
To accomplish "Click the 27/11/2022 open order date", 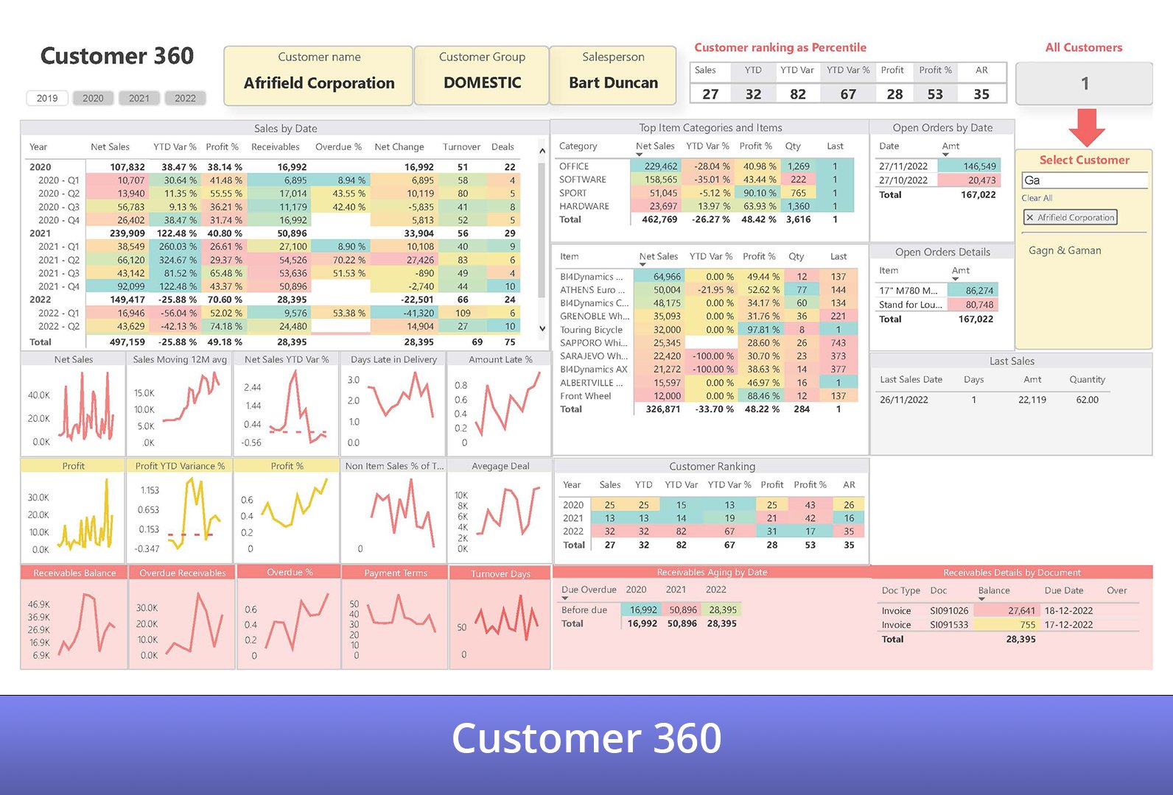I will (x=903, y=166).
